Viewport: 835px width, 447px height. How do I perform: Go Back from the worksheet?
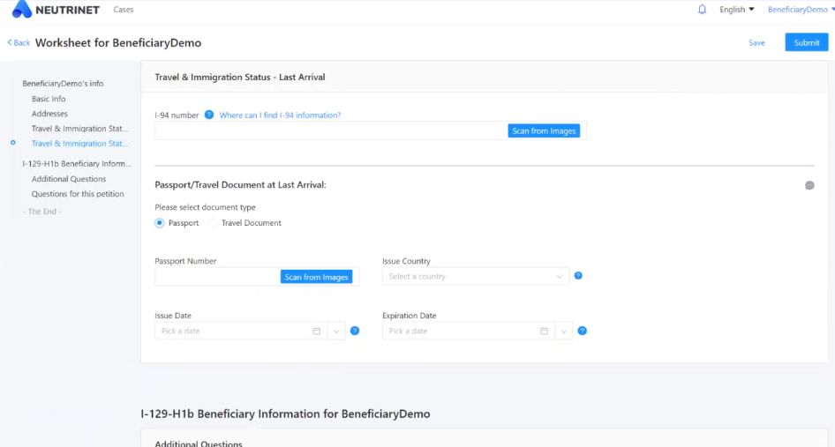(x=19, y=42)
